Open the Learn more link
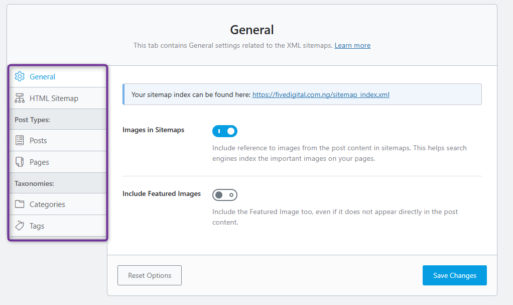 352,46
